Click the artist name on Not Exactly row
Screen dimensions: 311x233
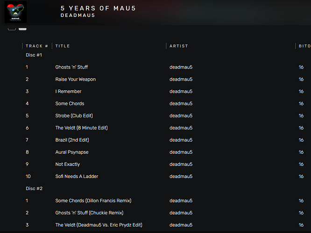point(181,164)
